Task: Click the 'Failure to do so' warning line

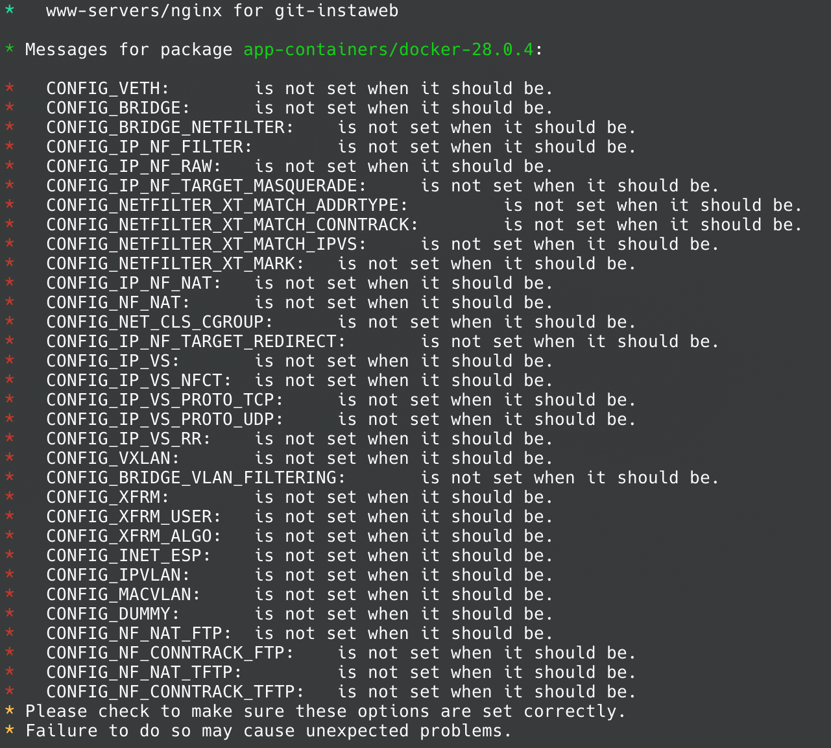Action: click(x=267, y=731)
